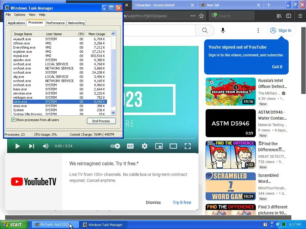Turn on closed captions
Viewport: 306px width, 229px height.
(130, 146)
